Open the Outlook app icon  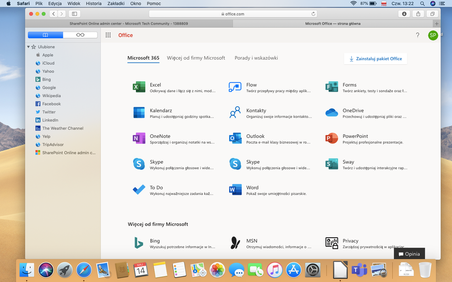point(235,138)
